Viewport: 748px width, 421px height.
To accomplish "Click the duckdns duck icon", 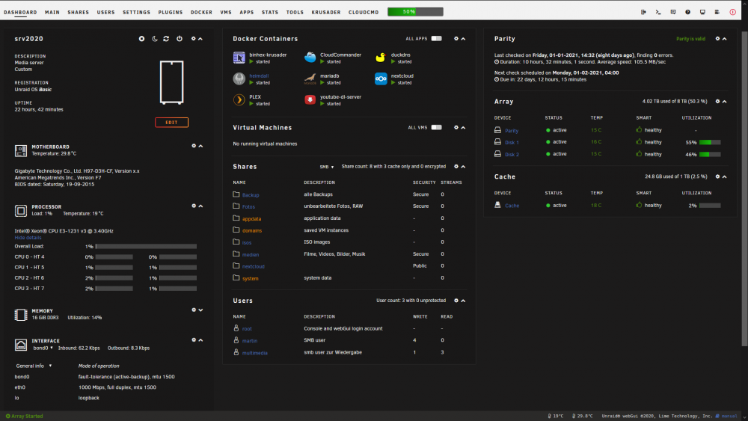I will [381, 58].
